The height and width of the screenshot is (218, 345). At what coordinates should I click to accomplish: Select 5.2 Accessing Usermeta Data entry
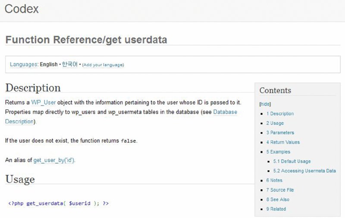point(304,171)
